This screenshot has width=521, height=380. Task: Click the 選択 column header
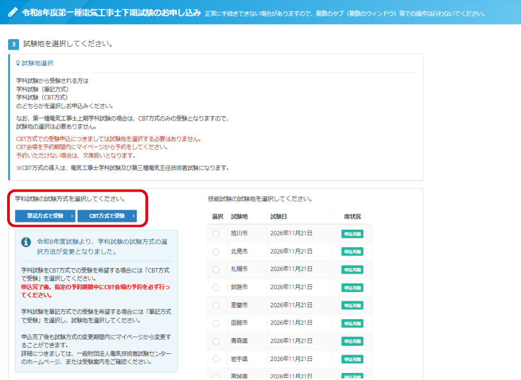coord(218,217)
